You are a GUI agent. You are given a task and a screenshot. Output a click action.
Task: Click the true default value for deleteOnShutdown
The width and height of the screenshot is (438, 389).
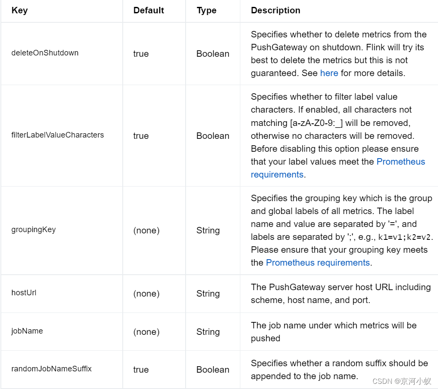pos(141,54)
